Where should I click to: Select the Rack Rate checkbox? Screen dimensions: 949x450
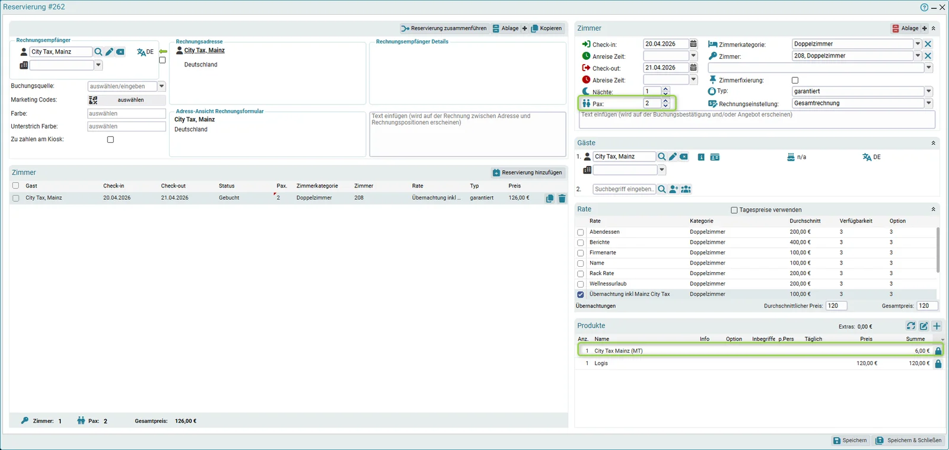(581, 274)
